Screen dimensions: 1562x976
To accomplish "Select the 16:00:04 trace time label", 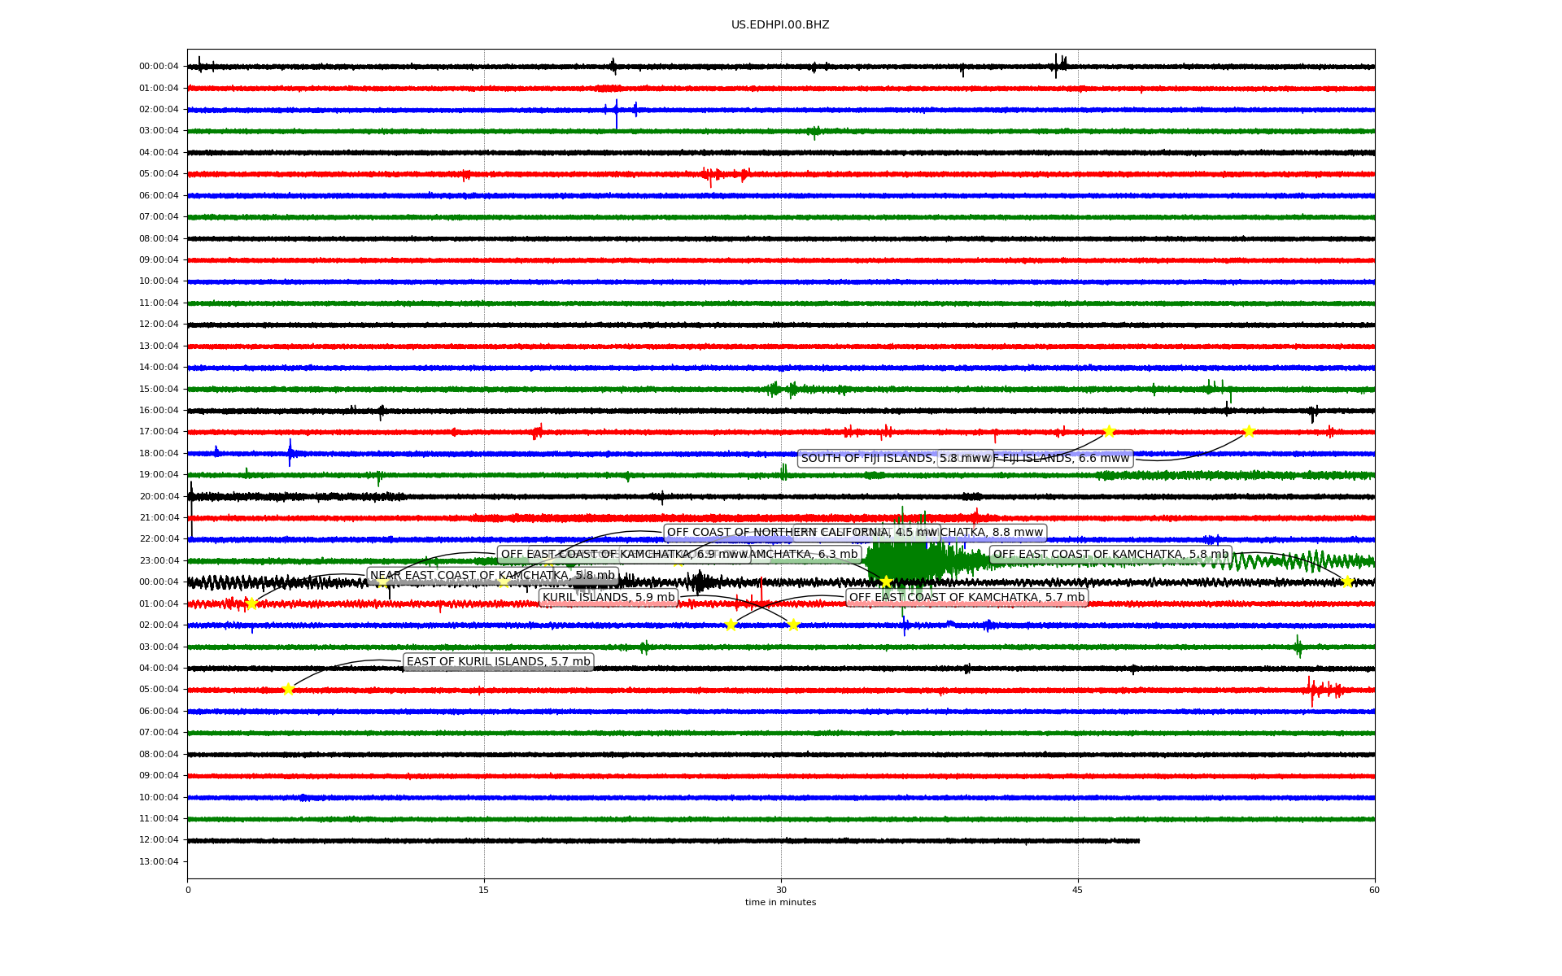I will coord(159,411).
